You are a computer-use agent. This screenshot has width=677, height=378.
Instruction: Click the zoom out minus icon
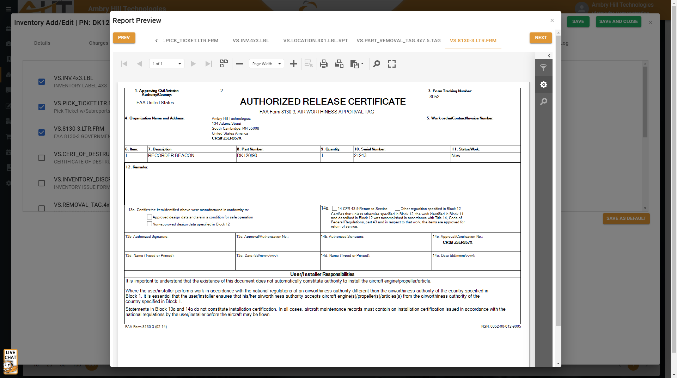coord(239,64)
